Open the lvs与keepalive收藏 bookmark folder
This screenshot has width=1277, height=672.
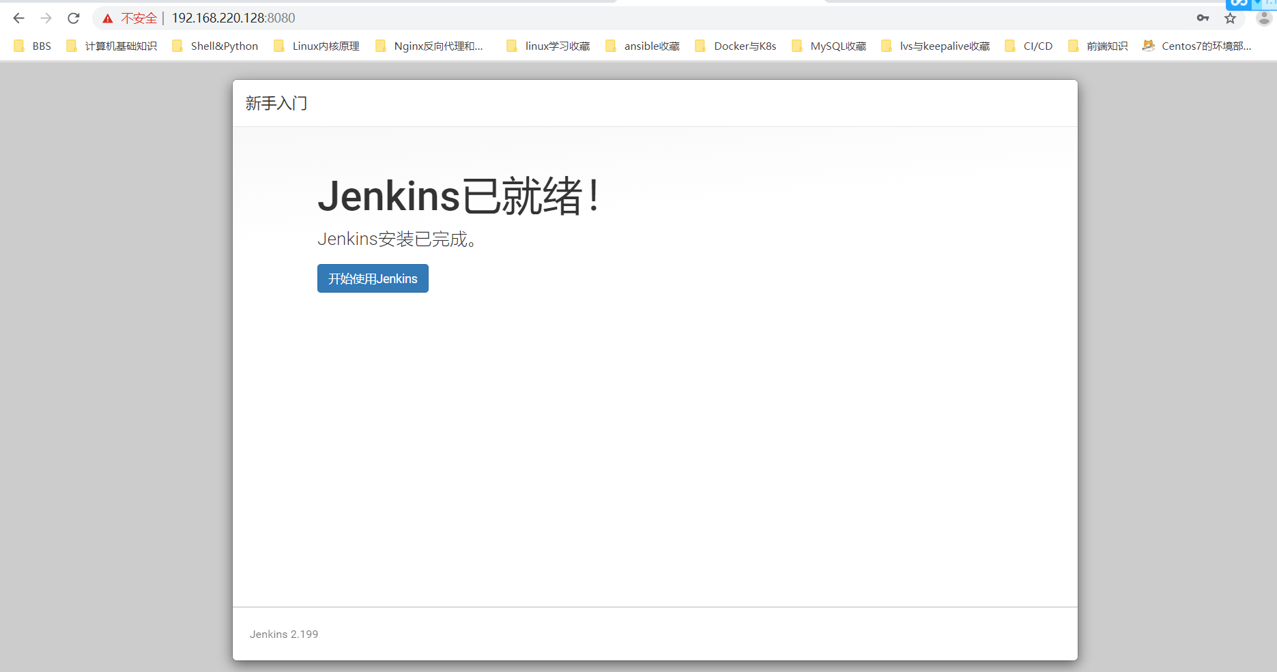[x=936, y=46]
